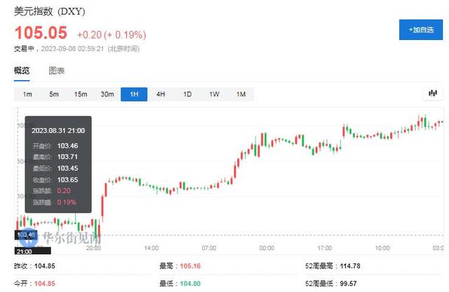
Task: Select the 1W weekly interval
Action: [214, 94]
